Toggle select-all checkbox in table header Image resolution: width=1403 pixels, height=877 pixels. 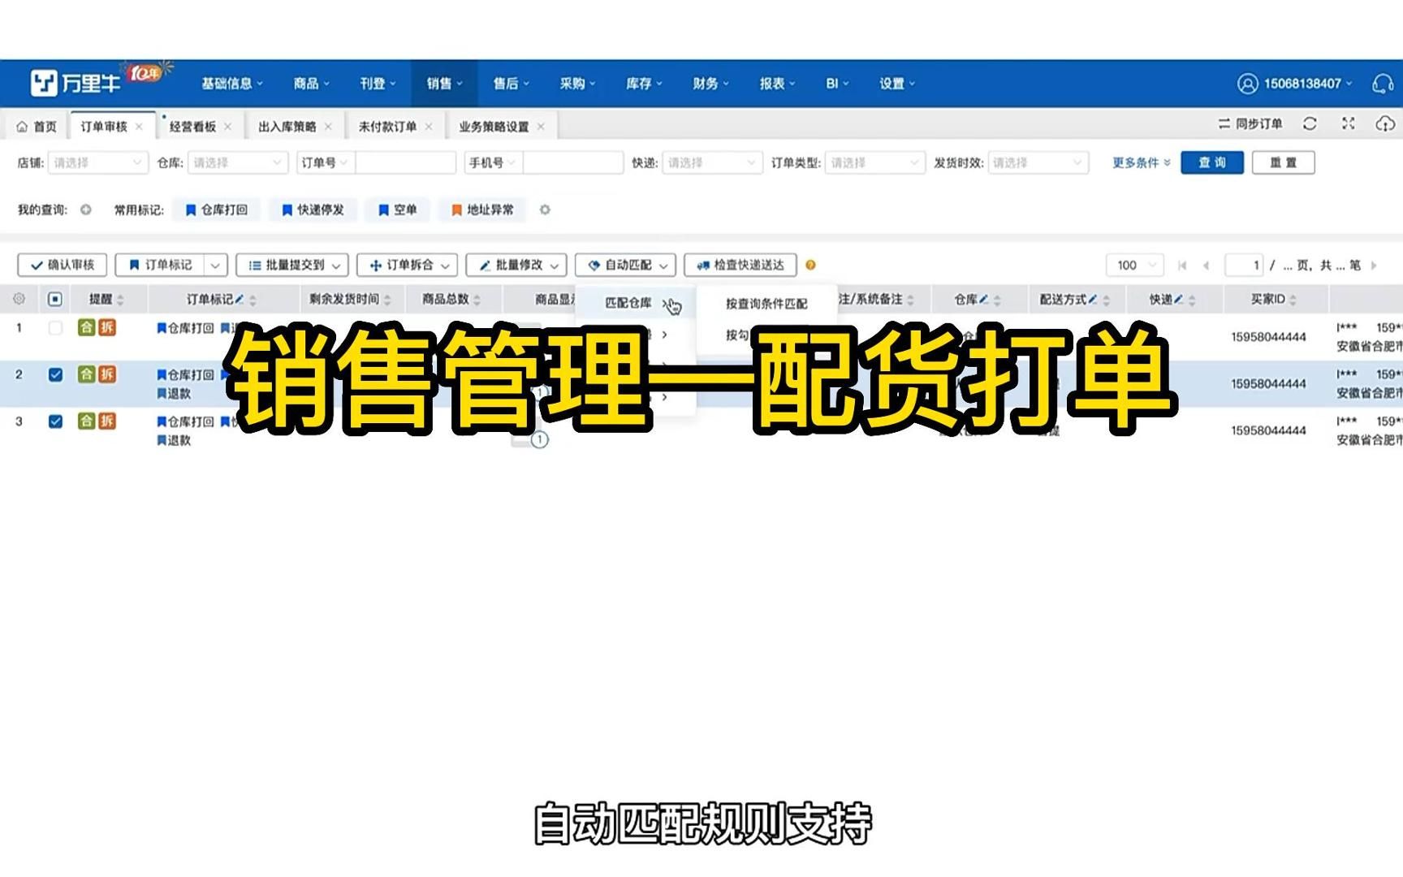tap(55, 299)
